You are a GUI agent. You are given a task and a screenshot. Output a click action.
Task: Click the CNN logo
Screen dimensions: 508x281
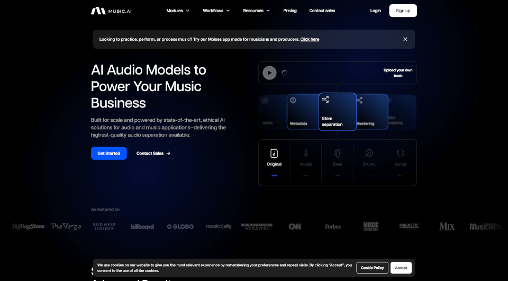(295, 226)
